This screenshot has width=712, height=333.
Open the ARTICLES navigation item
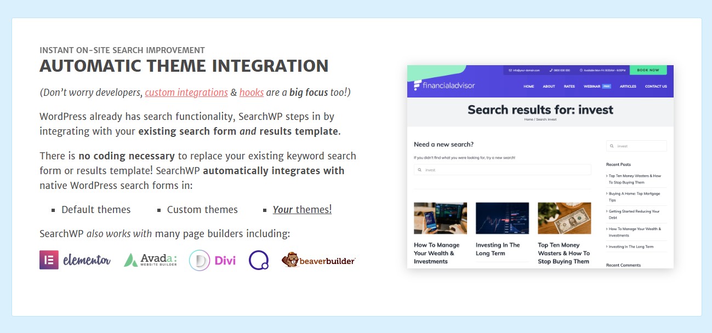pos(628,87)
